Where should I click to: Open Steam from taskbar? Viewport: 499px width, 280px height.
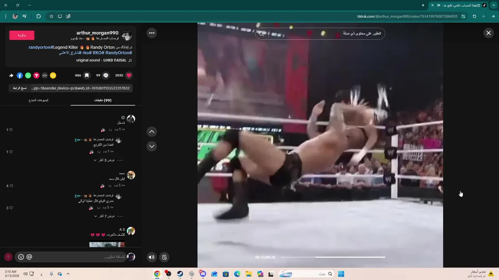(x=180, y=274)
